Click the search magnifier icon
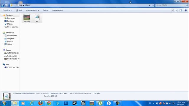This screenshot has width=189, height=106. (x=187, y=5)
